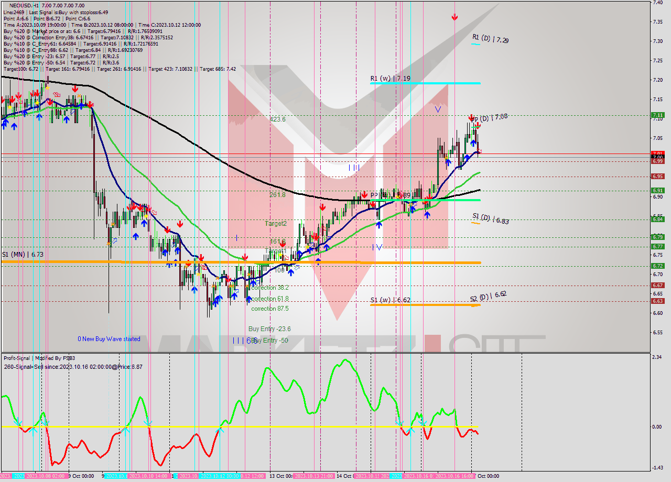Click the red sell arrow above 7.35
The image size is (671, 482).
click(x=454, y=17)
